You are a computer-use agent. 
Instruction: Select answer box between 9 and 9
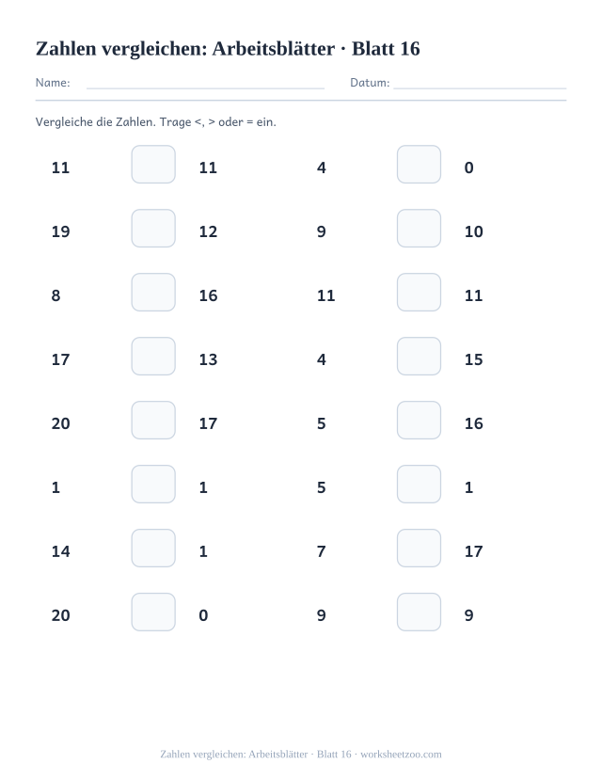point(419,612)
